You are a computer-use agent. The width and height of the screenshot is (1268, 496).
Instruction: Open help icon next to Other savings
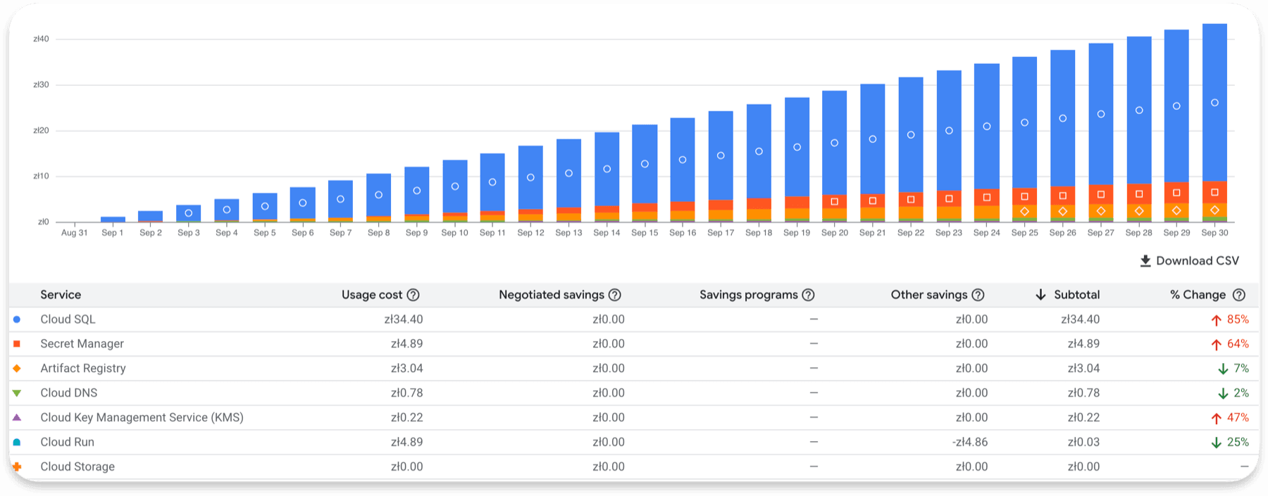(x=978, y=295)
